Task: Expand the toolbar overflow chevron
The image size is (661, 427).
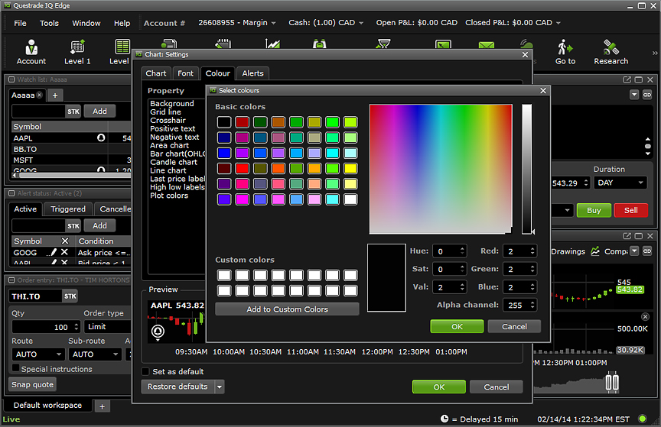Action: coord(655,53)
